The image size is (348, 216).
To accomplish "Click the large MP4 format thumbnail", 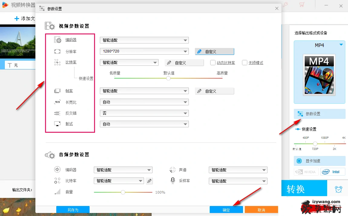I will (x=319, y=75).
